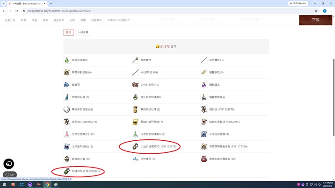
Task: Open the 社群 menu item
Action: tap(72, 20)
